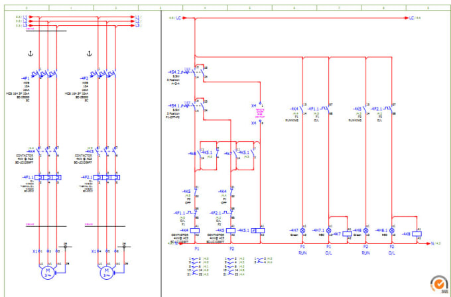Click the 'P1 O/L' label under the -4H7.1 lamp
This screenshot has width=451, height=297.
tap(329, 250)
